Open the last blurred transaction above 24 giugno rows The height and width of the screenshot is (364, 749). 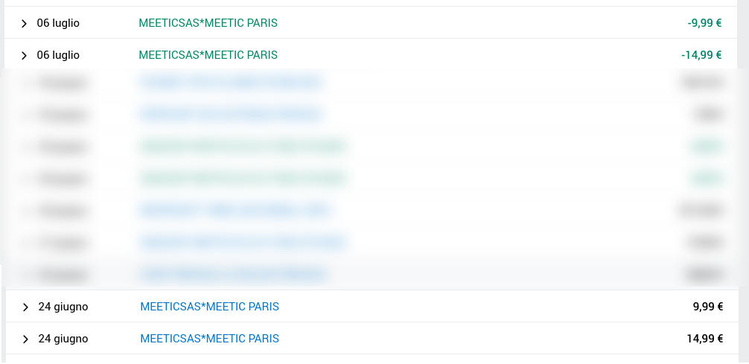click(232, 275)
